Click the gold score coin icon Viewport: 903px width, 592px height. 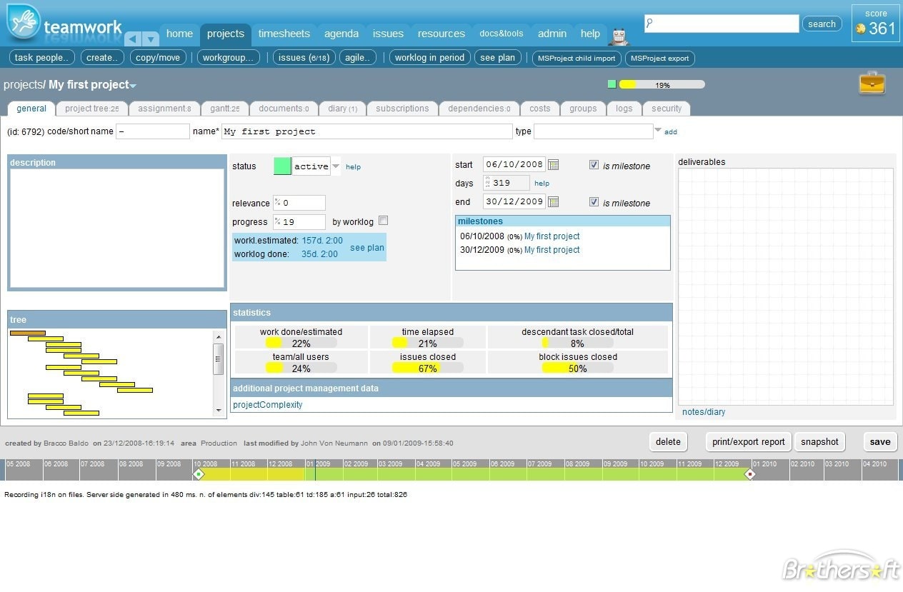[861, 29]
